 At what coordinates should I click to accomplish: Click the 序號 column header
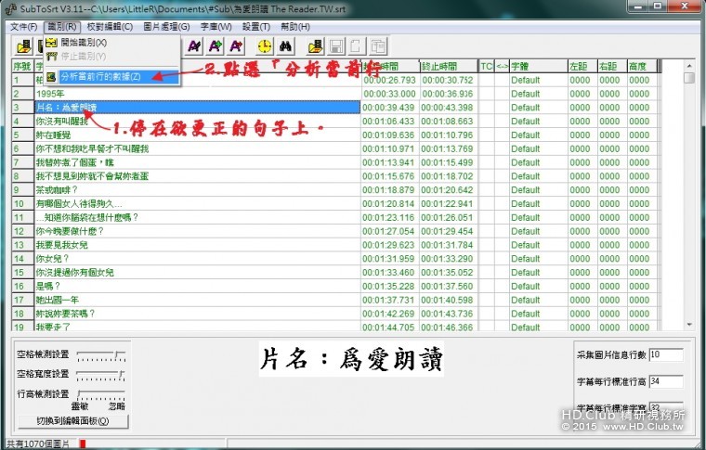[x=22, y=67]
